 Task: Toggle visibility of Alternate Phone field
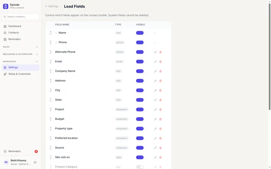point(140,52)
